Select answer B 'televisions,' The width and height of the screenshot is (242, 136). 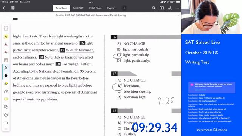(129, 86)
